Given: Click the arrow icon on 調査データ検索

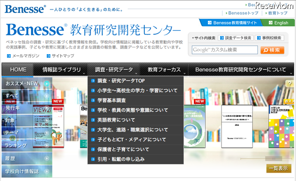Looking at the screenshot, I should pos(222,38).
